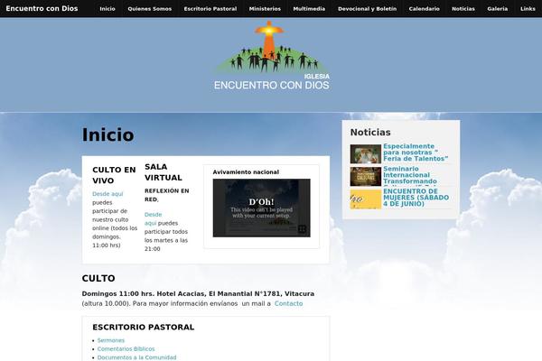Click the 'ESCRITORIO PASTORAL' section heading
The height and width of the screenshot is (361, 542).
pyautogui.click(x=143, y=327)
